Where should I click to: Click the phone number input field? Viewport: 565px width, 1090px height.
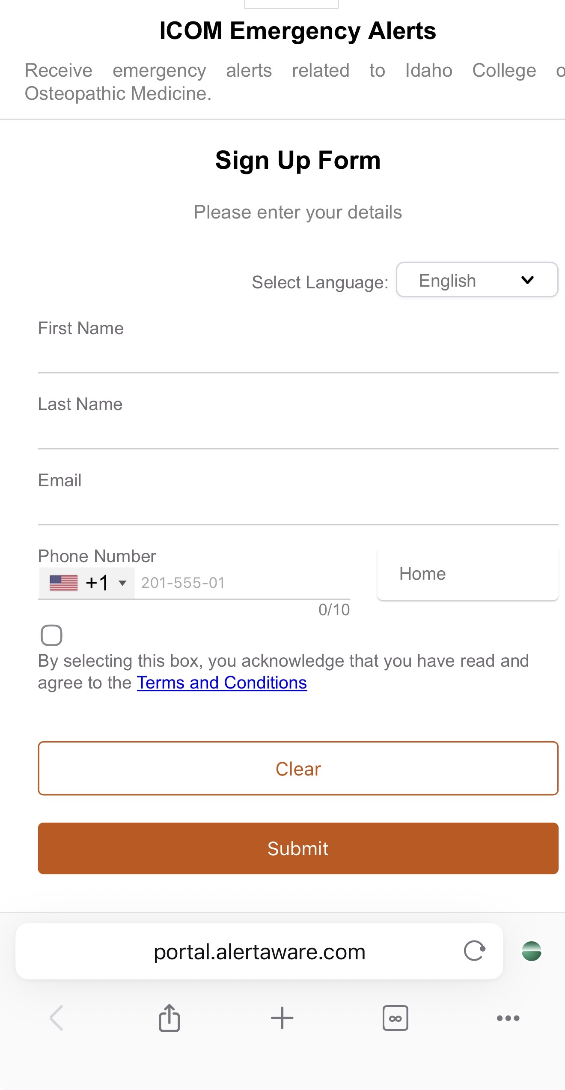coord(242,583)
